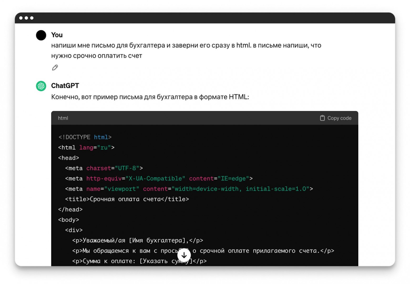Click the leftmost window control dot

coord(21,18)
